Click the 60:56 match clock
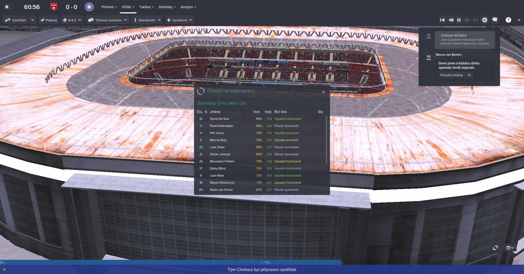 point(32,7)
